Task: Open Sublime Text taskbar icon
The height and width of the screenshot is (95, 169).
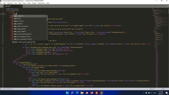Action: coord(101,93)
